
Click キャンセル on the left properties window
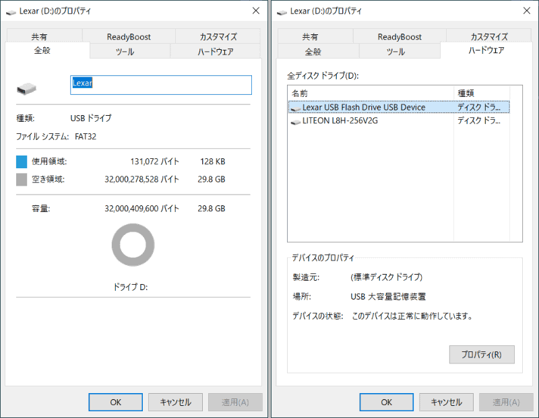[175, 402]
